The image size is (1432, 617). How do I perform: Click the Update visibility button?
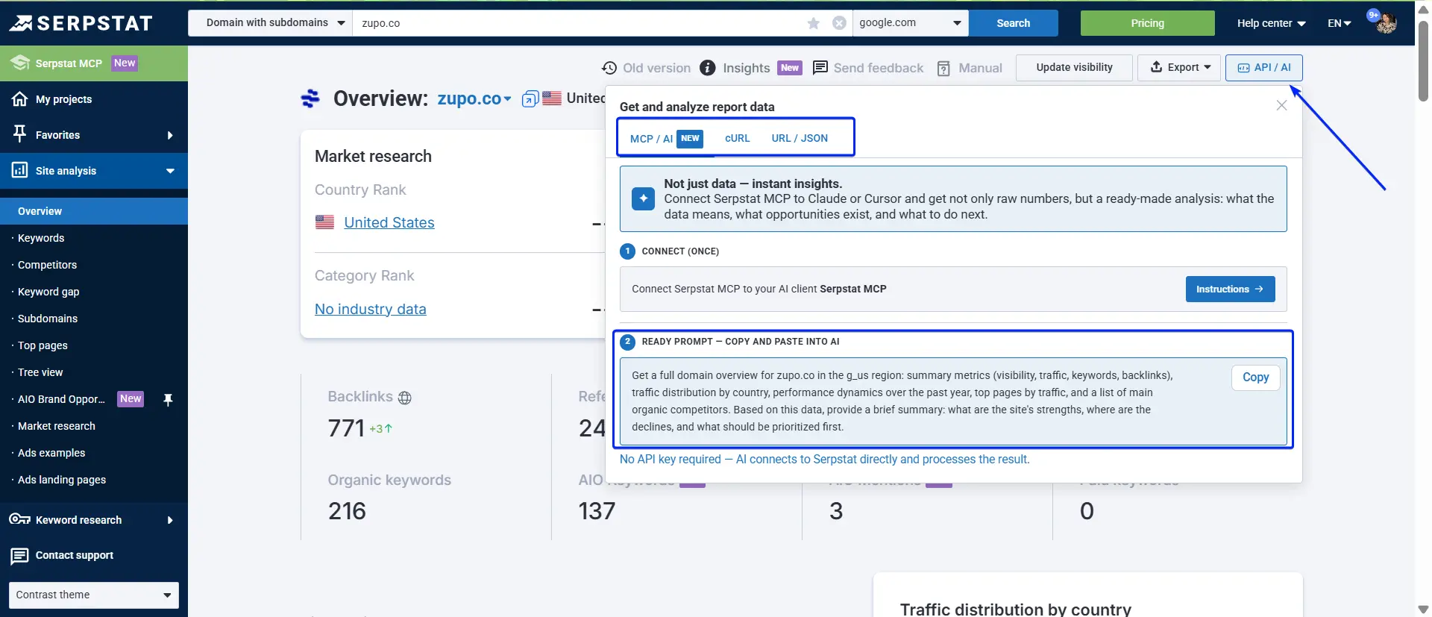coord(1074,67)
